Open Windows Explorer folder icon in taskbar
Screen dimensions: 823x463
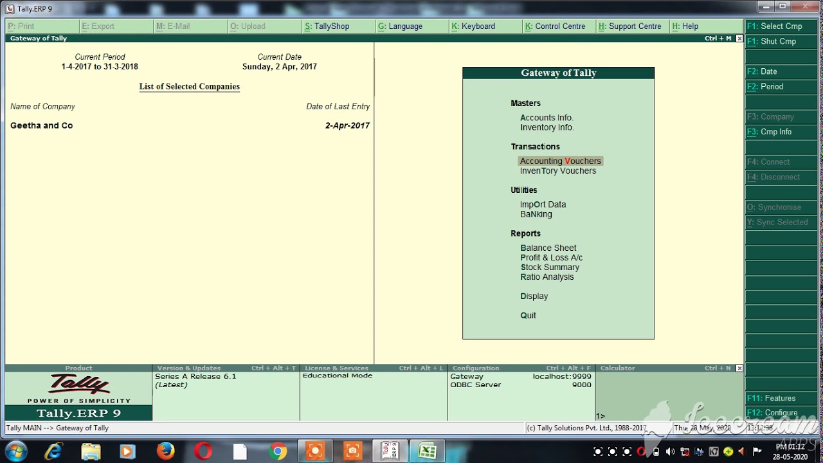click(x=91, y=451)
